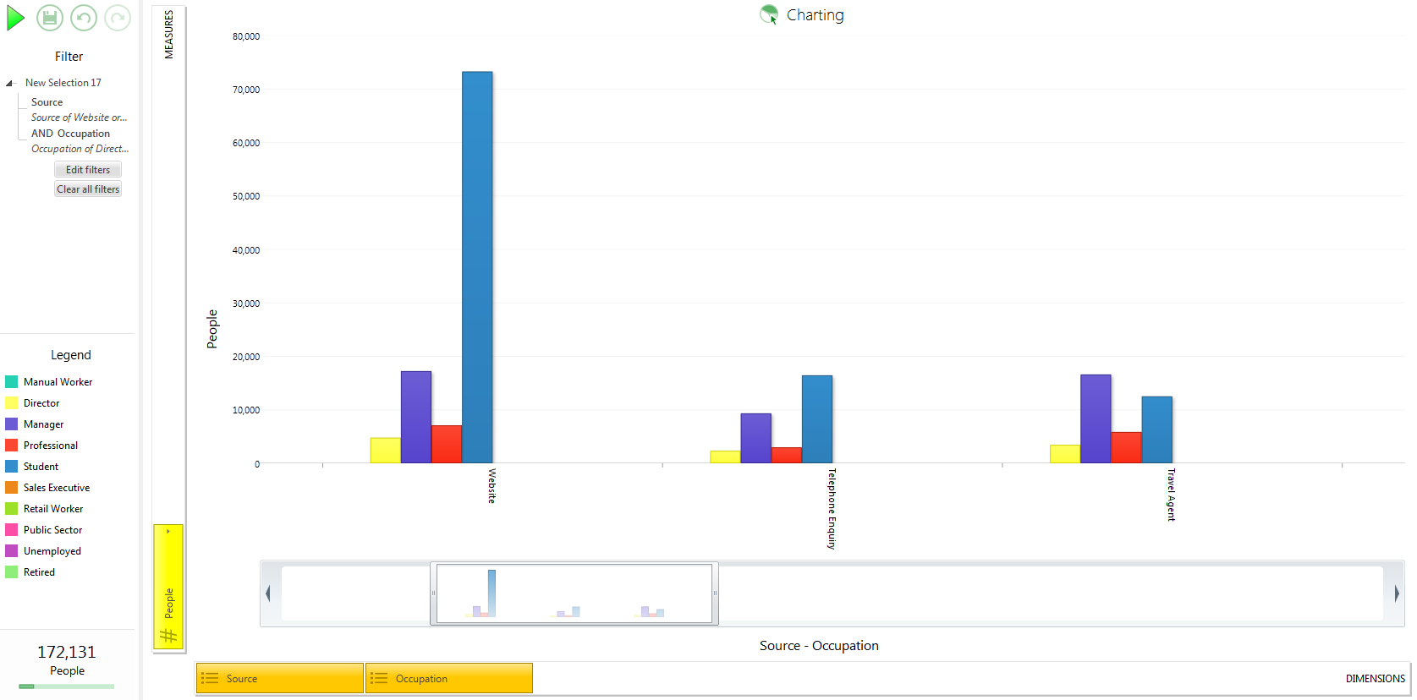Click the Telephone Enquiry axis label

[832, 509]
